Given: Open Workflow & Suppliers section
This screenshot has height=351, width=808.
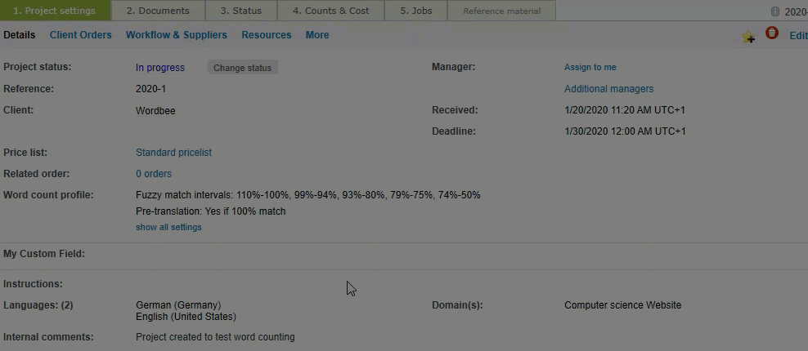Looking at the screenshot, I should 176,35.
